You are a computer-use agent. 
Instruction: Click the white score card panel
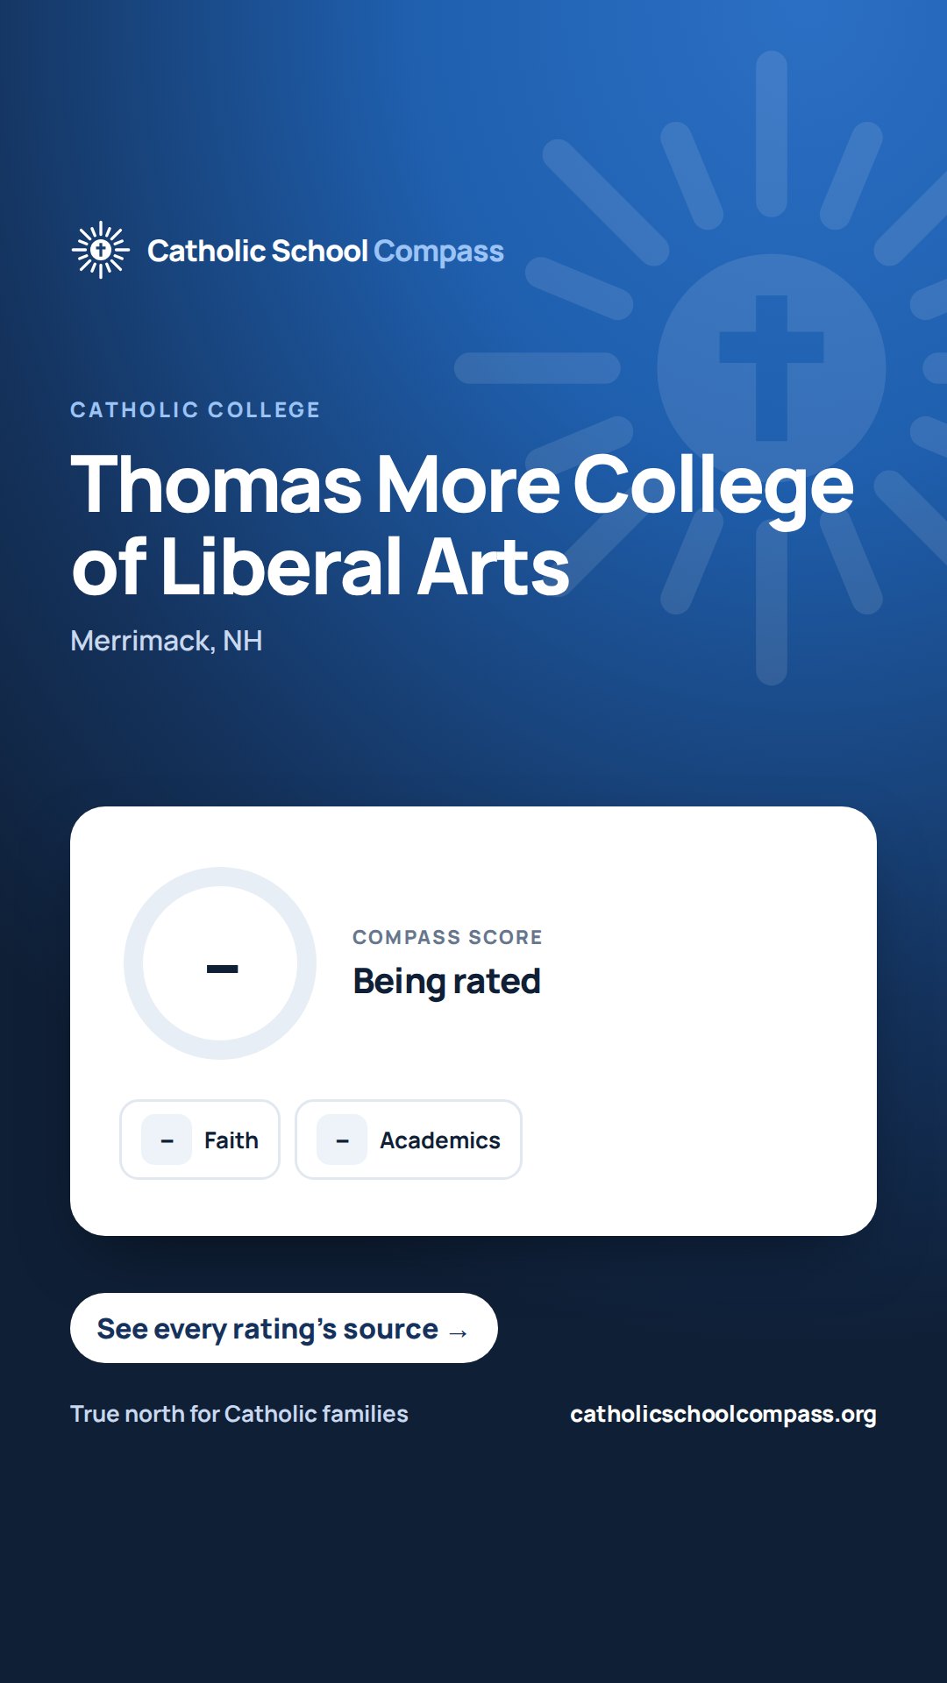[x=473, y=1021]
